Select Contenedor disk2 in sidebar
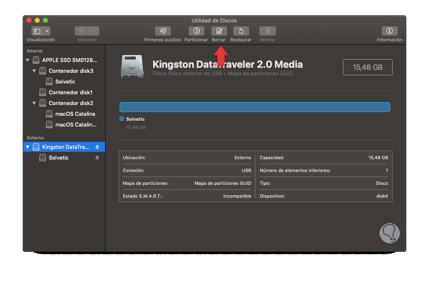 pyautogui.click(x=64, y=103)
